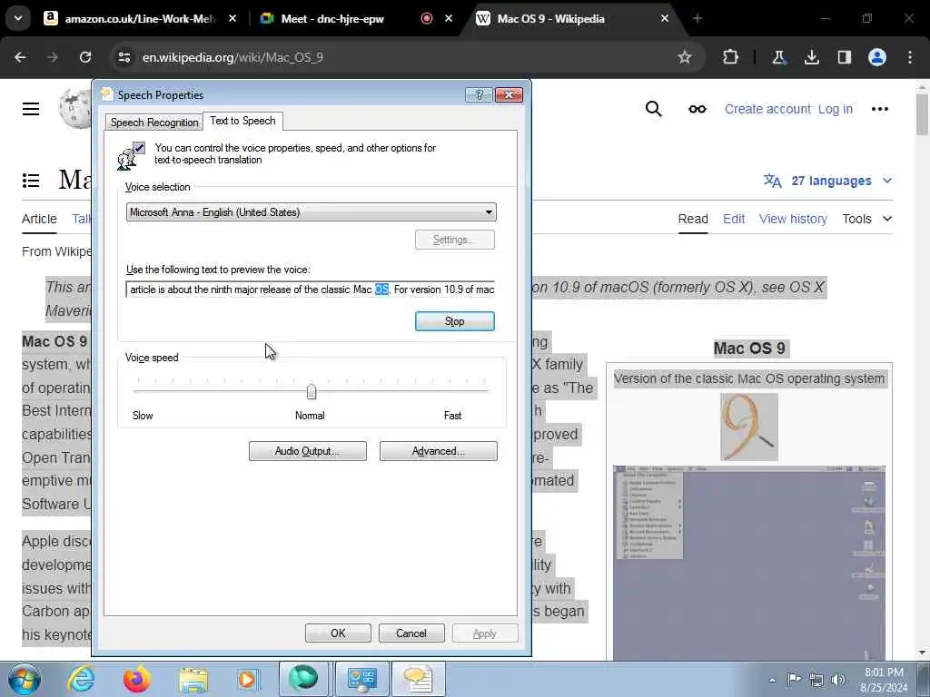Open network status tray icon

[x=816, y=680]
